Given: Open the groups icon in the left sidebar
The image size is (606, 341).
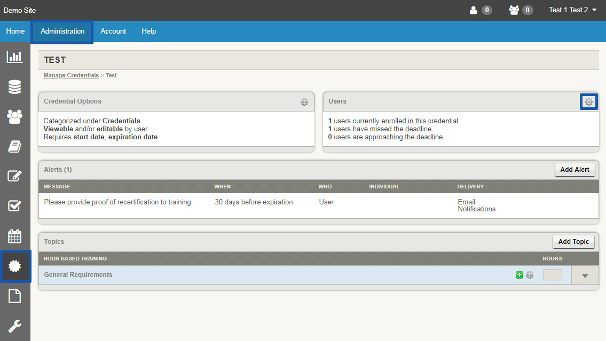Looking at the screenshot, I should (x=14, y=116).
